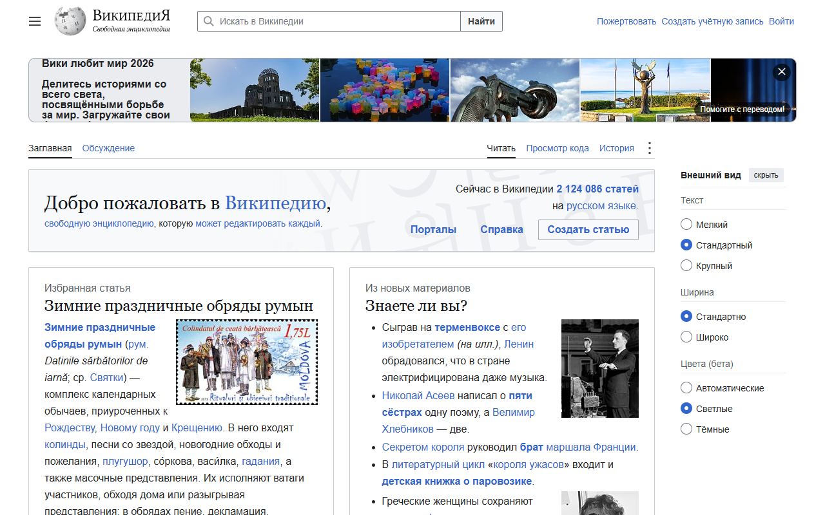The height and width of the screenshot is (515, 825).
Task: Select Стандартно width option
Action: pyautogui.click(x=686, y=317)
